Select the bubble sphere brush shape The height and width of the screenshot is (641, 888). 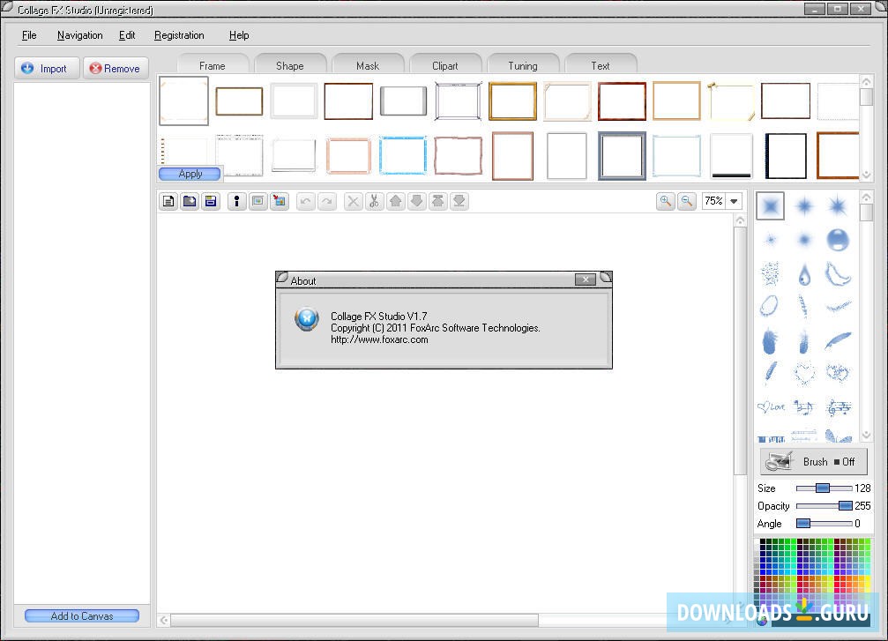click(x=838, y=240)
